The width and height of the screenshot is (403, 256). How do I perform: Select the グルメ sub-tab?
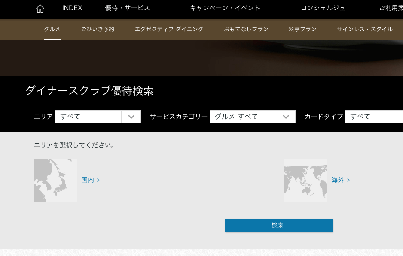(x=52, y=29)
